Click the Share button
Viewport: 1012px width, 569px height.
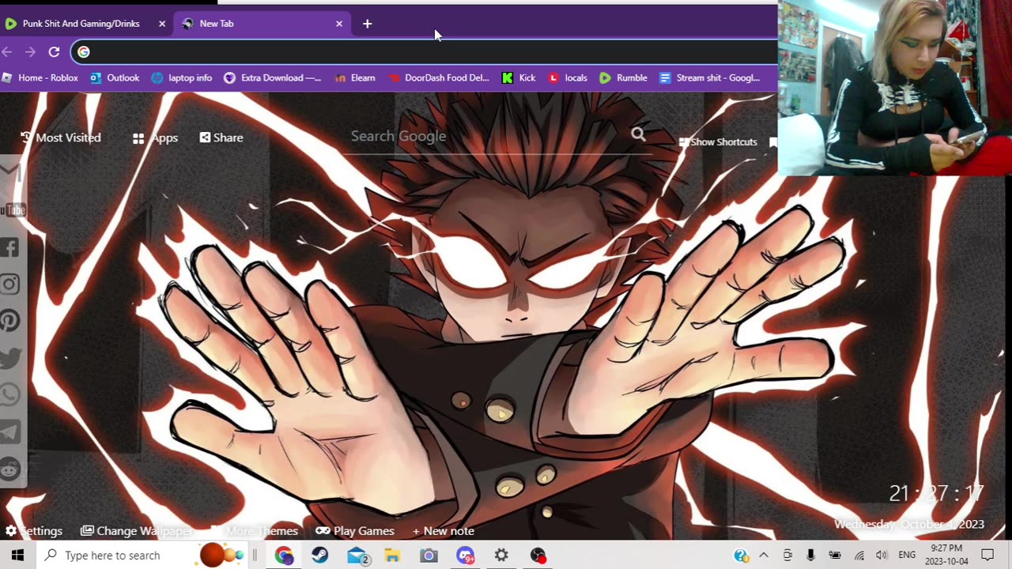(221, 138)
